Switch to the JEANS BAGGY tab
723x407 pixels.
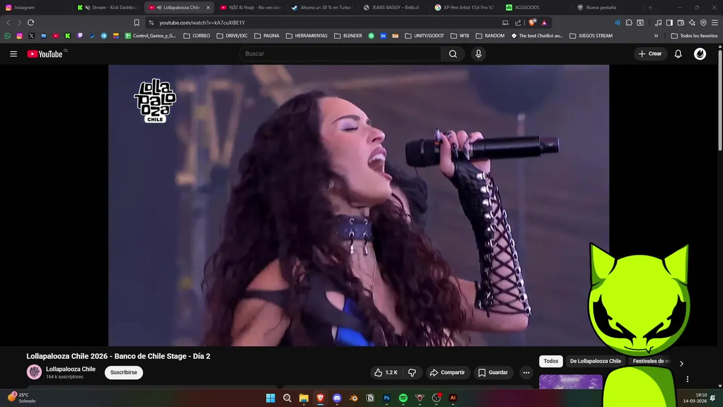pyautogui.click(x=394, y=7)
